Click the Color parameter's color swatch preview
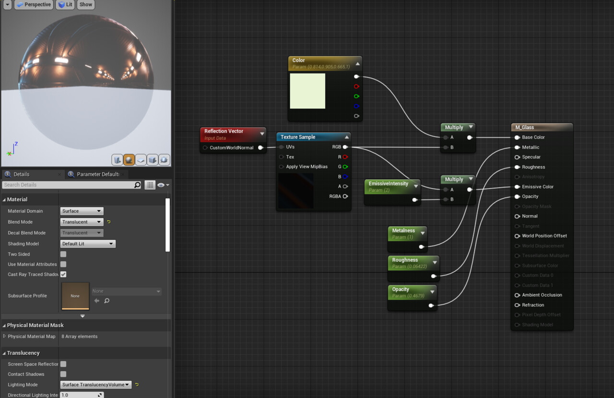This screenshot has height=398, width=614. pos(307,91)
